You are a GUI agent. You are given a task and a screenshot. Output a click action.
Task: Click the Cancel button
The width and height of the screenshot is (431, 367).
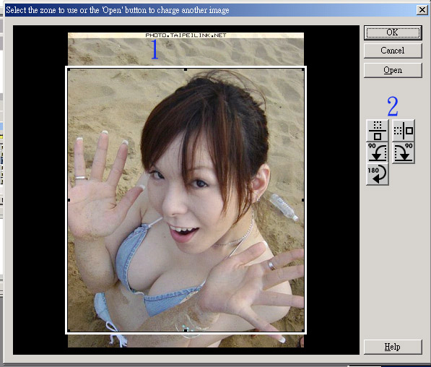coord(393,51)
